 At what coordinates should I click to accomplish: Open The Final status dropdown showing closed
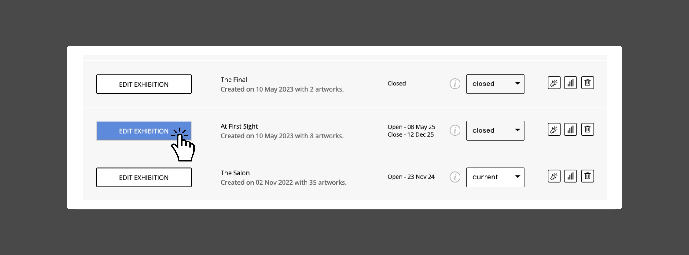tap(495, 84)
